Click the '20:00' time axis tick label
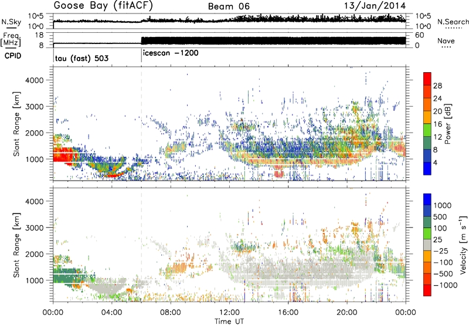Screen dimensions: 469x325 click(346, 313)
